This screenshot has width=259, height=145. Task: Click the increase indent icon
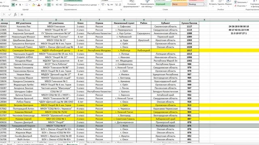coord(61,5)
